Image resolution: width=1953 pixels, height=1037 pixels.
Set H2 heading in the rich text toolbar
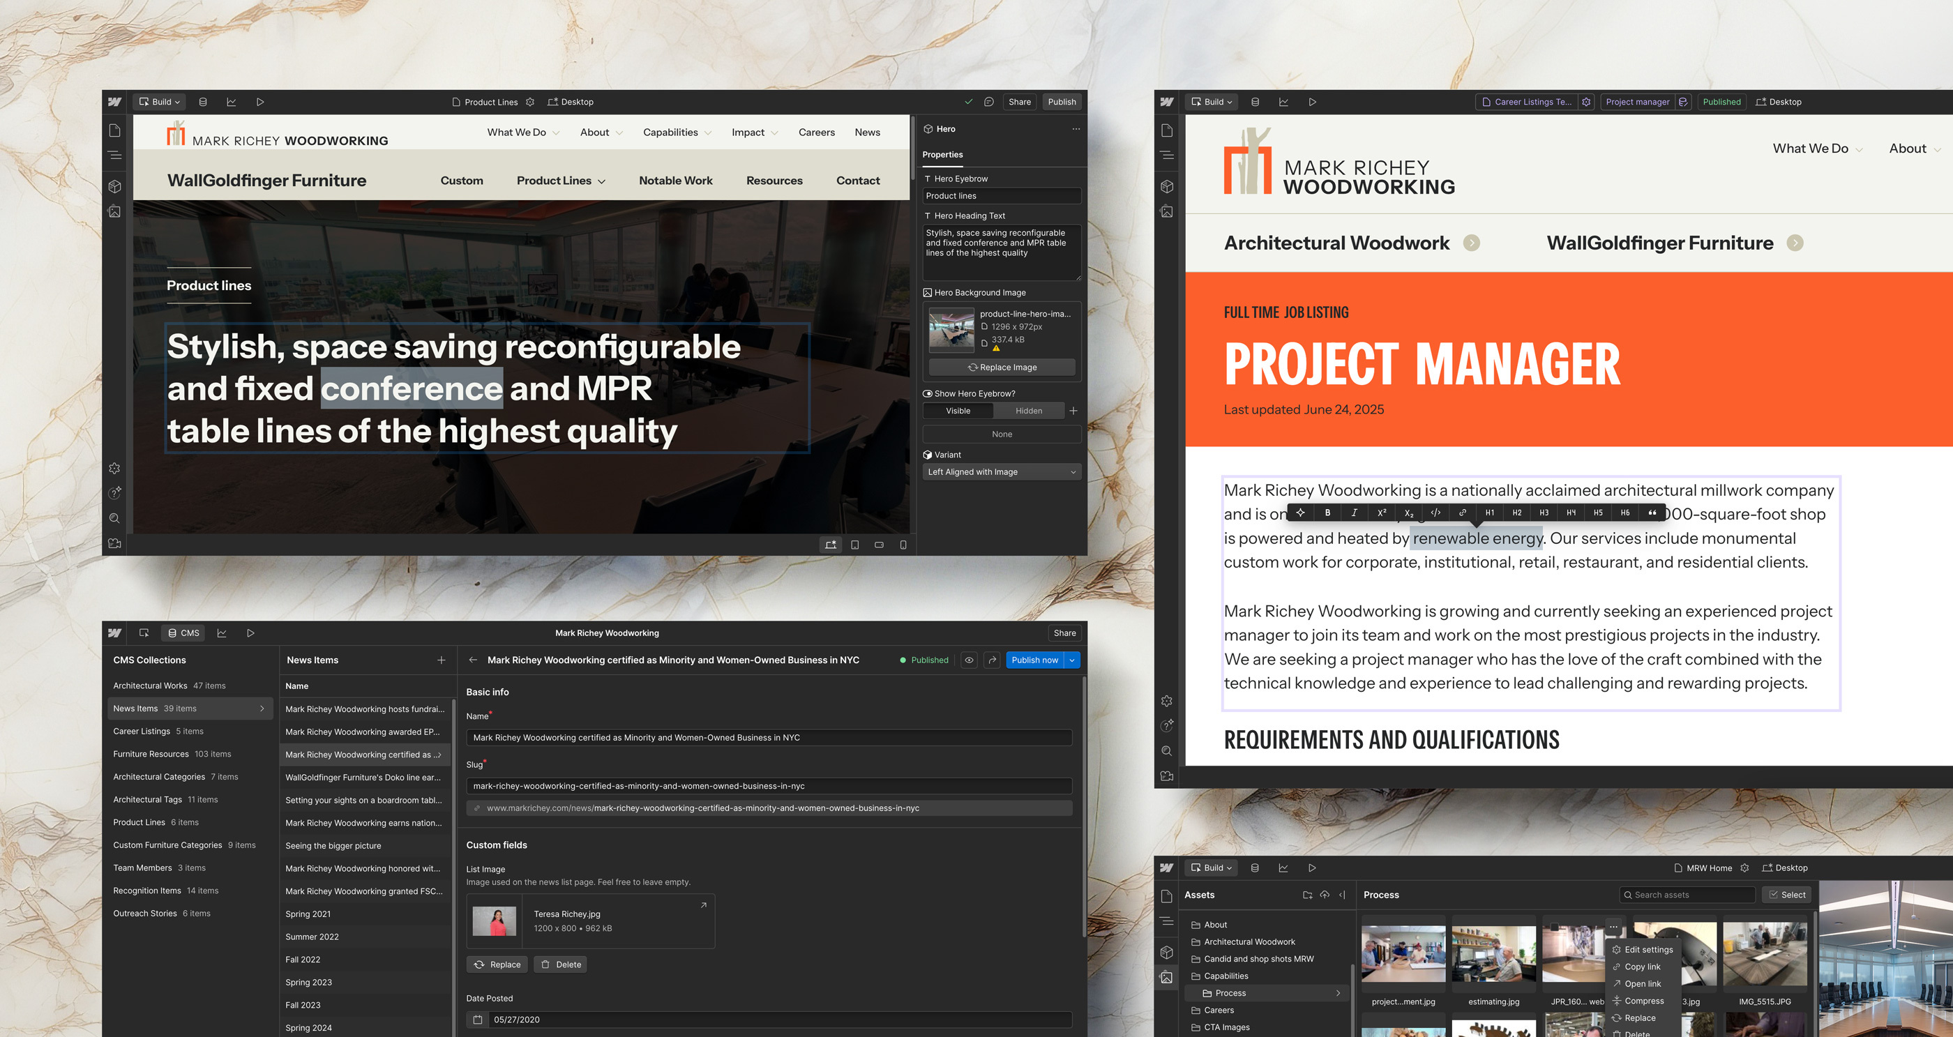pos(1517,513)
